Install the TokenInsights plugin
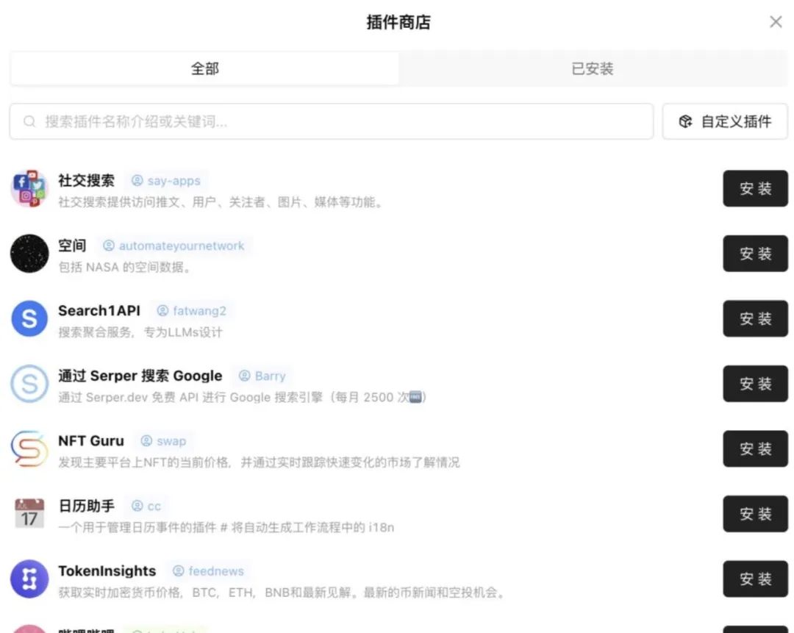 click(755, 579)
